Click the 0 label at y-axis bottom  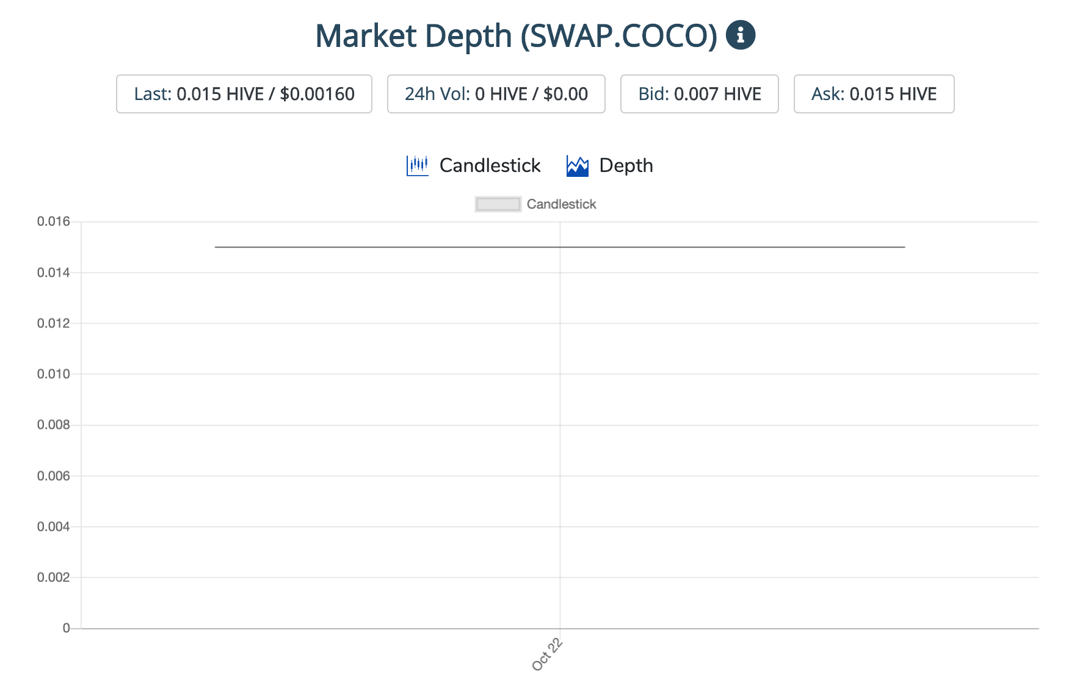[x=66, y=628]
